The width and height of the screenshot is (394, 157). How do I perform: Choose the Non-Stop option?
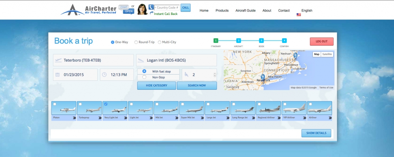144,77
